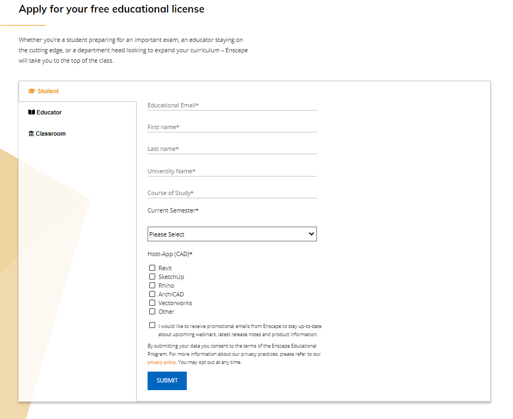This screenshot has height=419, width=513.
Task: Check the Vectorworks option
Action: click(152, 303)
